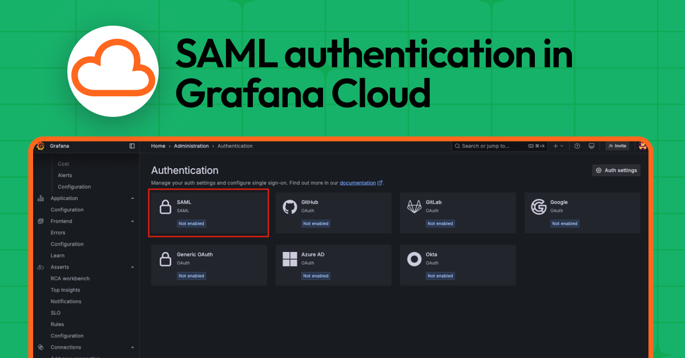
Task: Toggle the sidebar dock panel icon
Action: coord(132,146)
